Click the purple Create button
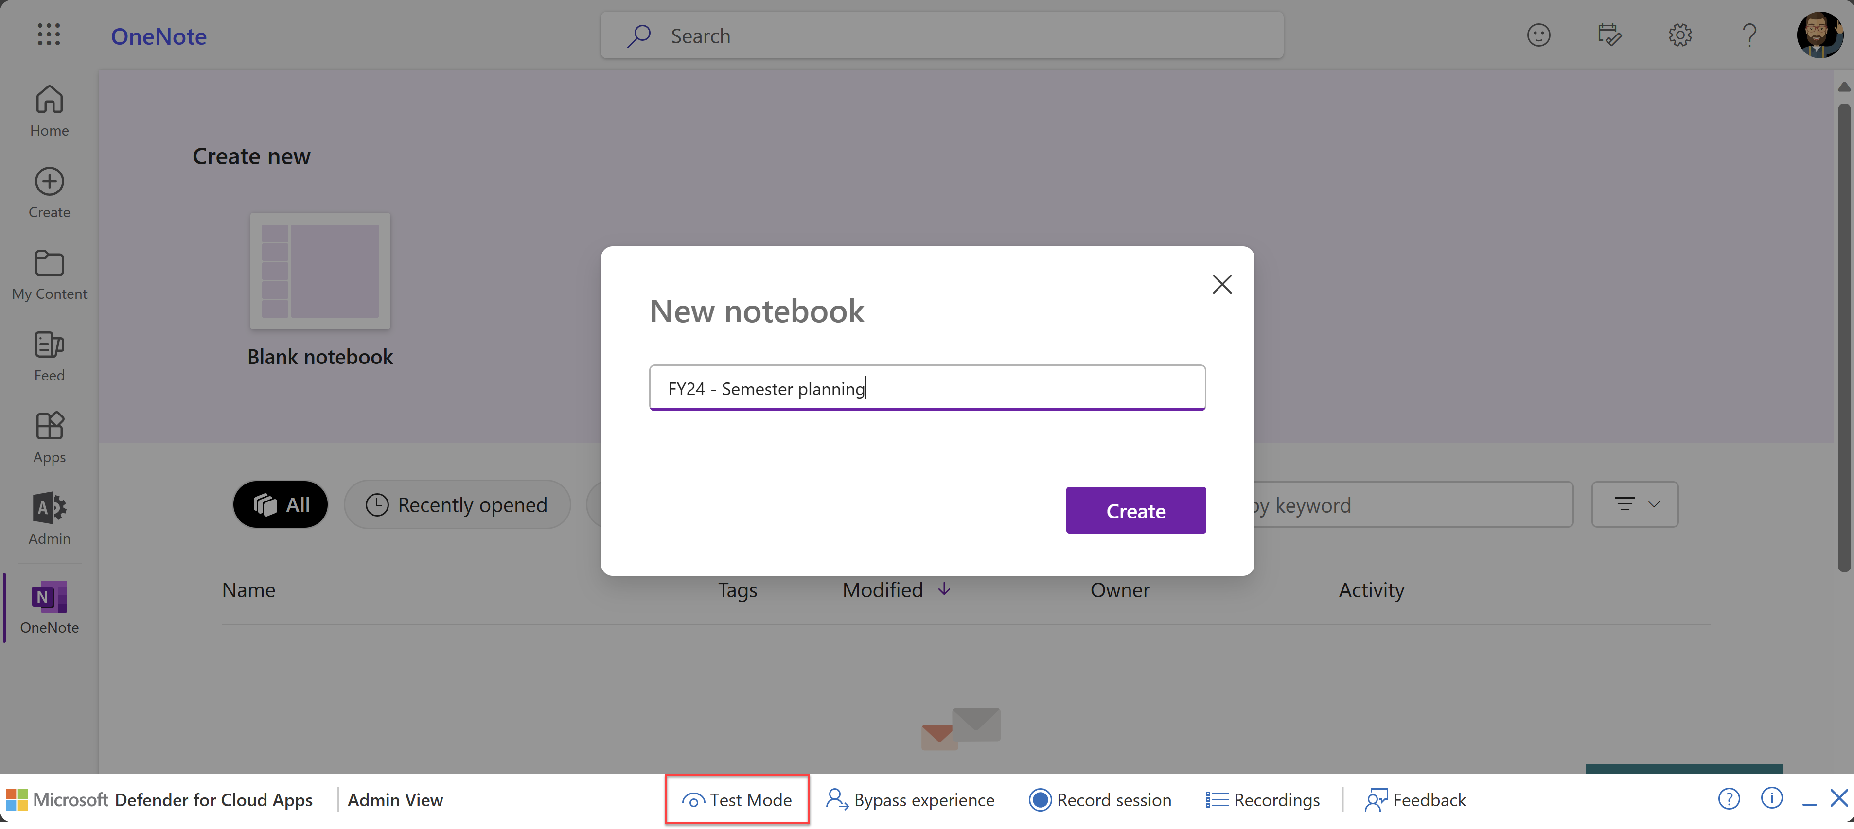The height and width of the screenshot is (829, 1854). (x=1136, y=511)
